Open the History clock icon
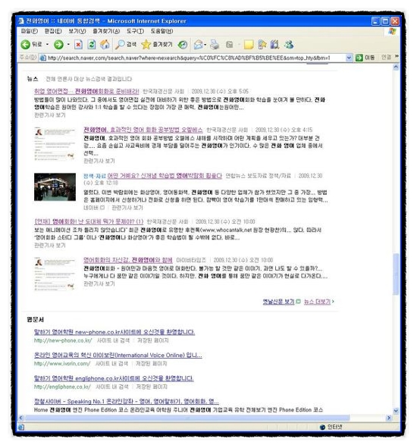Image resolution: width=417 pixels, height=448 pixels. 183,44
